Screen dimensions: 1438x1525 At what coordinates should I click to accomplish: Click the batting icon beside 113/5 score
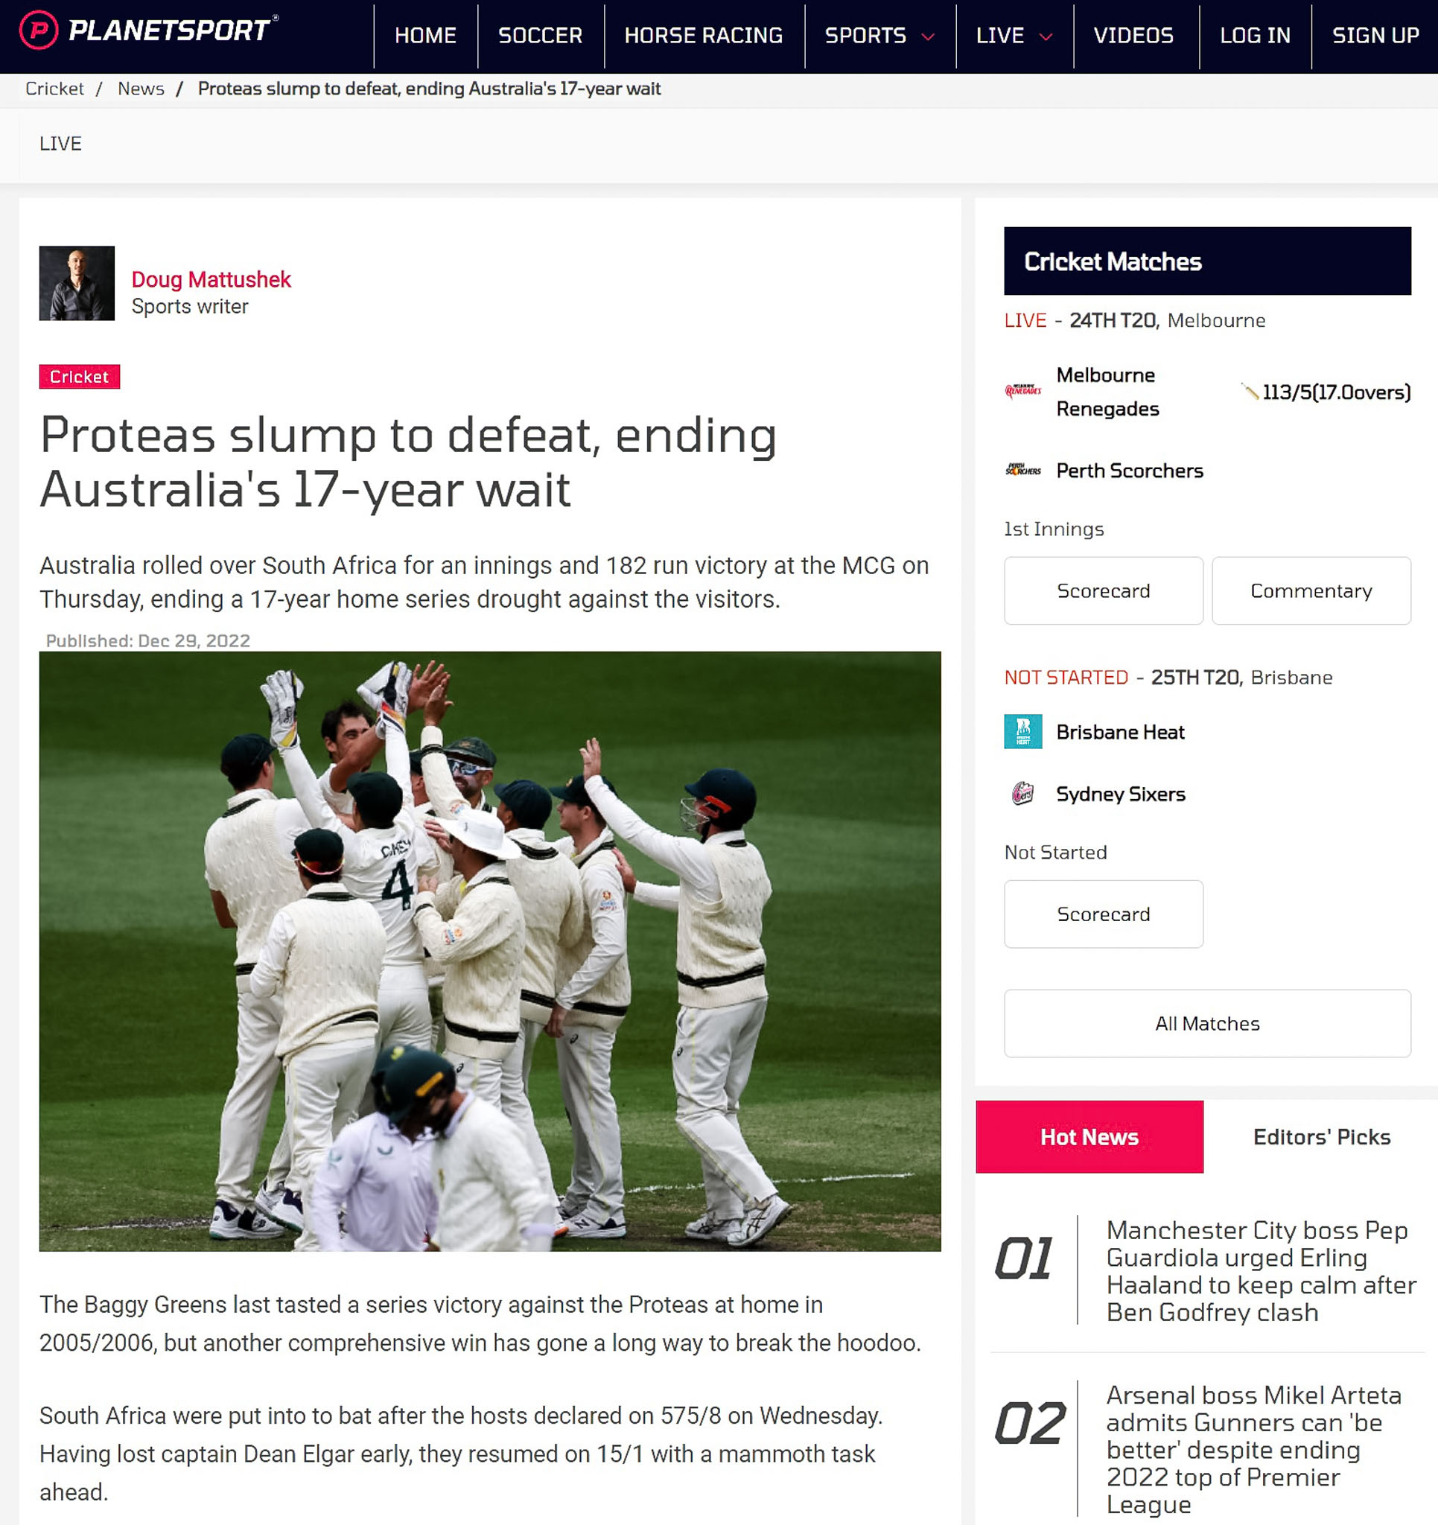(x=1250, y=392)
